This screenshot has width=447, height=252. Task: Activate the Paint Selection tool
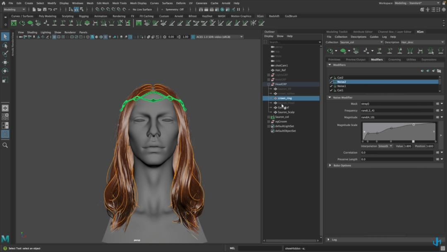pos(5,54)
